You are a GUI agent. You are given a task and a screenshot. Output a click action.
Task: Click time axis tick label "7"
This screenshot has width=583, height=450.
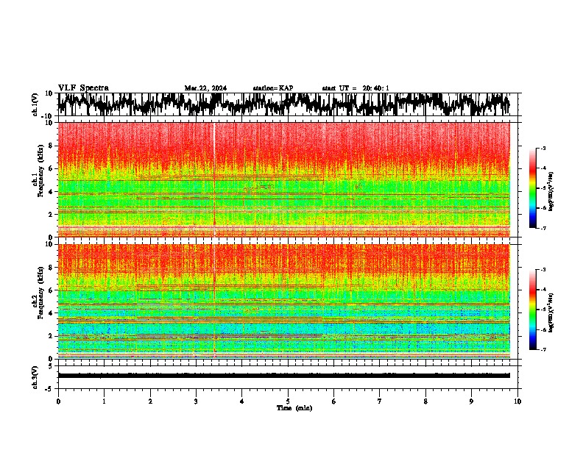[380, 401]
